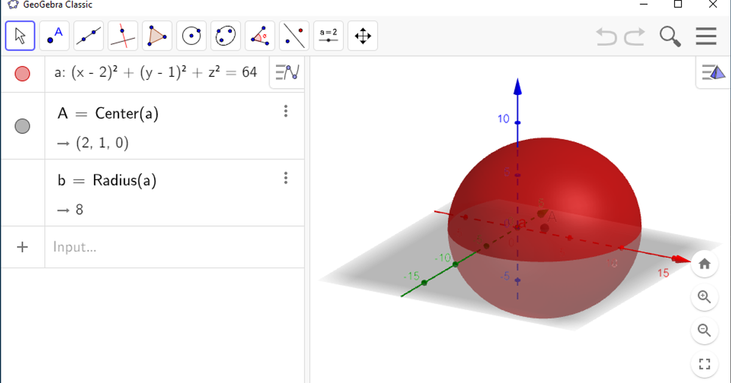
Task: Reset view with the Home button
Action: pyautogui.click(x=705, y=264)
